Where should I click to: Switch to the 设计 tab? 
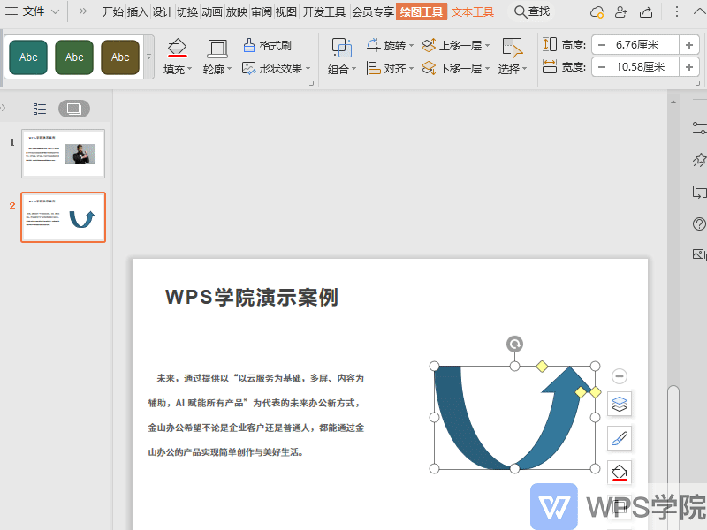pyautogui.click(x=163, y=11)
